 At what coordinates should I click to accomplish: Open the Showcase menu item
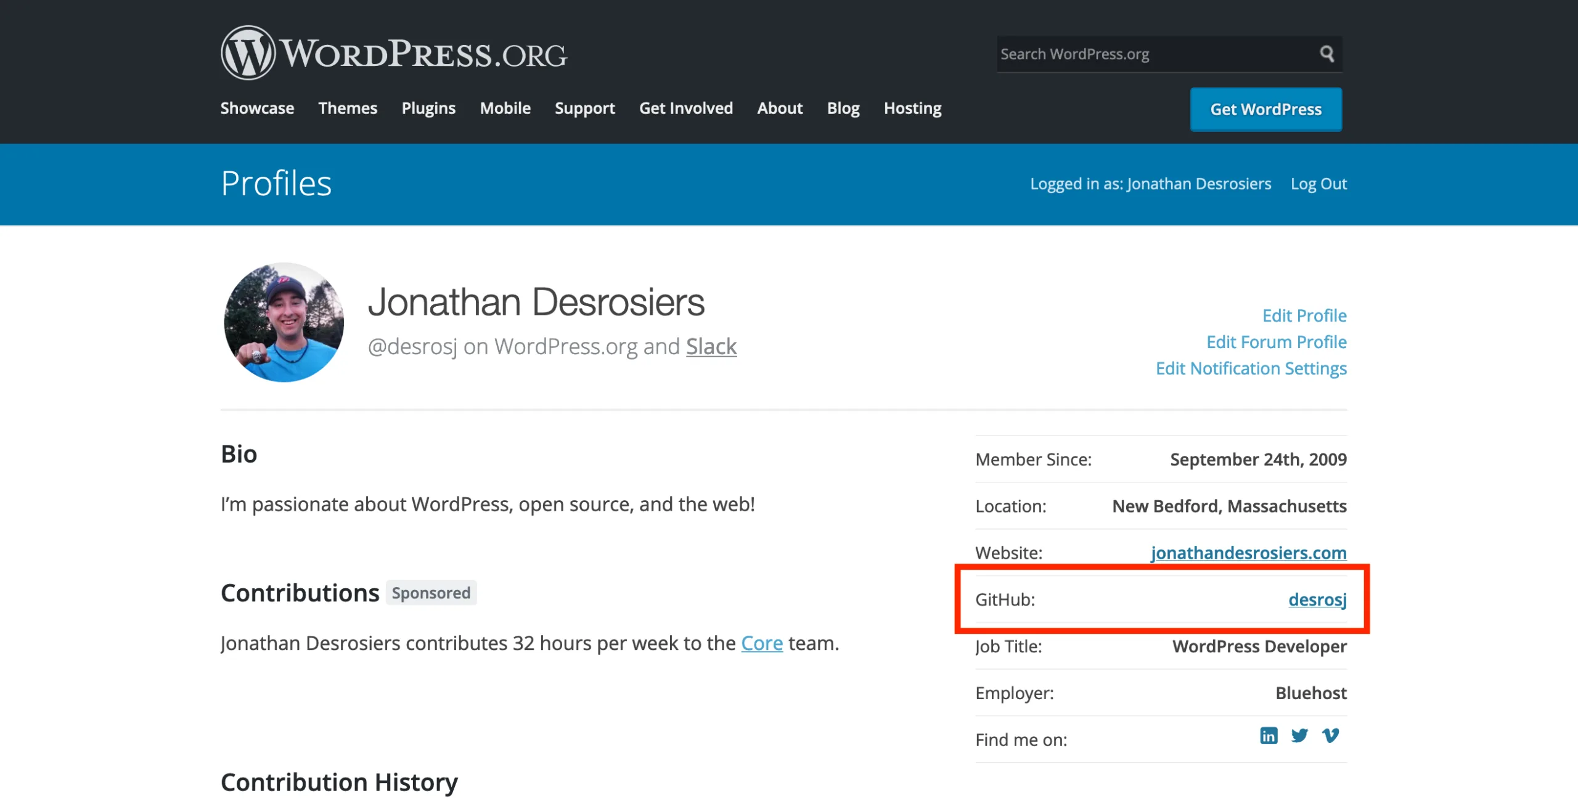click(257, 108)
